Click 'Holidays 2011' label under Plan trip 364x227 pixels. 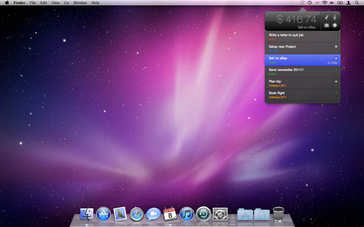click(278, 85)
